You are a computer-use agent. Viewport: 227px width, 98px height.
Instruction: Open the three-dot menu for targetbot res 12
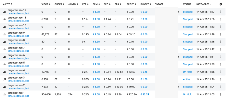pos(221,12)
